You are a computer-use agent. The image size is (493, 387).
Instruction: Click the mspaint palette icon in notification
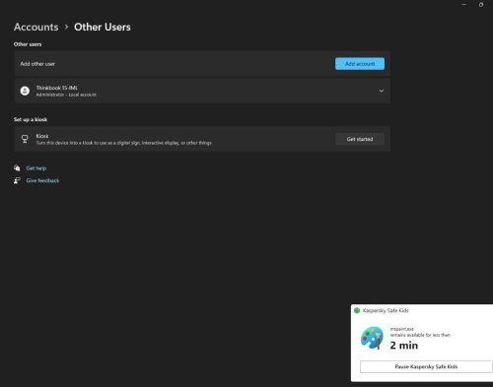[372, 338]
